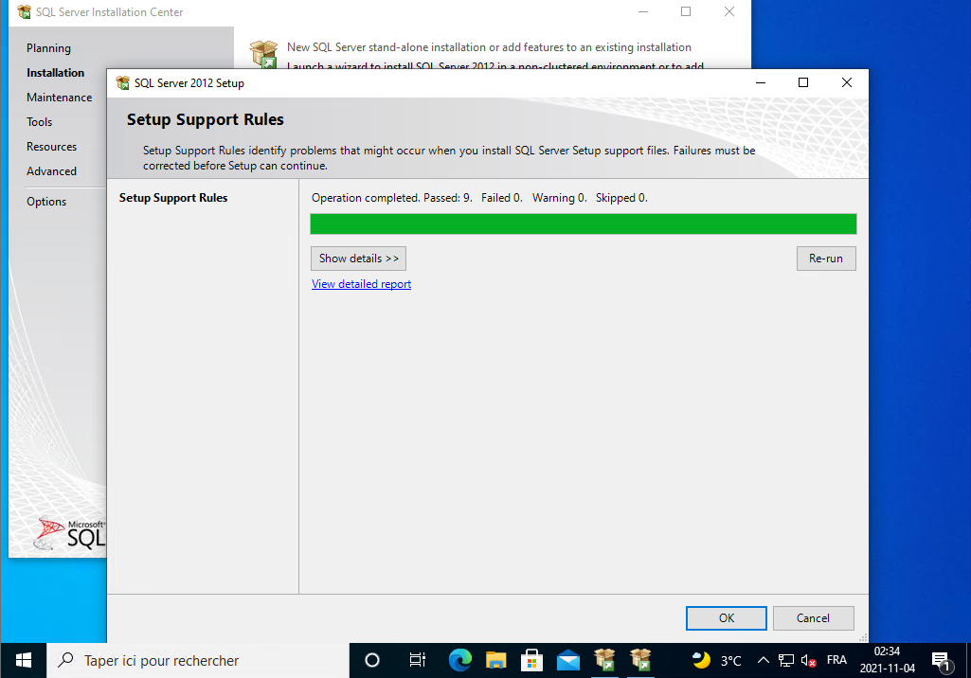Click muted volume tray icon
This screenshot has width=971, height=678.
point(808,660)
